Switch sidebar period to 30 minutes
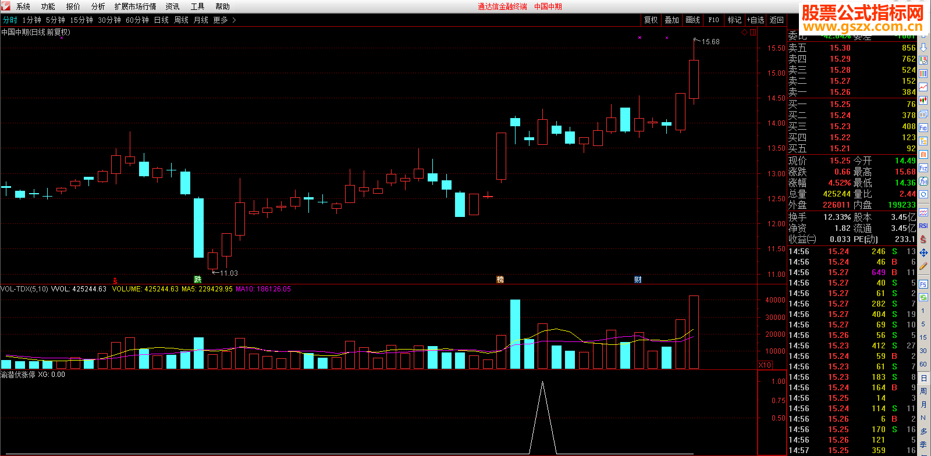 (x=923, y=351)
